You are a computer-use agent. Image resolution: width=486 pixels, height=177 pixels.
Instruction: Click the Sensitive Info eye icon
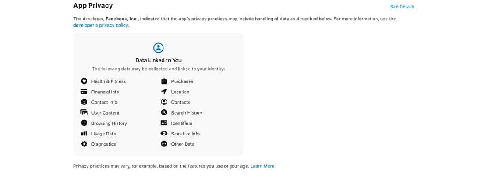click(x=164, y=134)
